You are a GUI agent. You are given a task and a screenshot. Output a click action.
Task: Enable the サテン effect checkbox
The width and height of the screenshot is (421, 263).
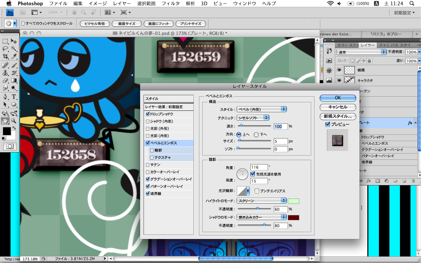pos(148,165)
